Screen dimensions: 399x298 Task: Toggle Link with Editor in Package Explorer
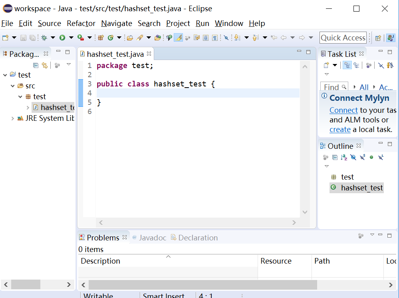pyautogui.click(x=45, y=65)
